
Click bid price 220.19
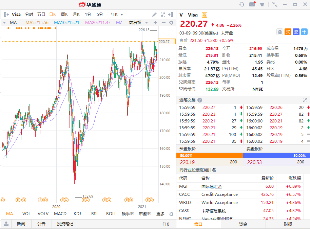[x=188, y=162]
